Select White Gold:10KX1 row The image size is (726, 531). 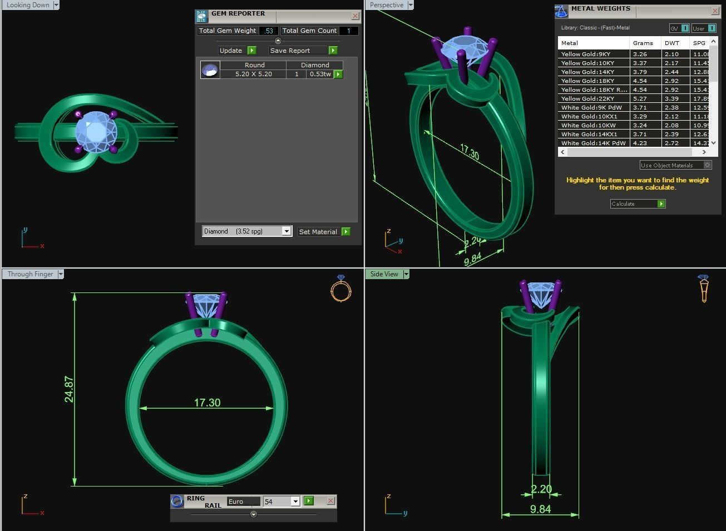634,116
